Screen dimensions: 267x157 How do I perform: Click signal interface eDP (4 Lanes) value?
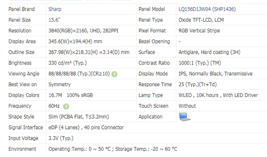(86, 127)
